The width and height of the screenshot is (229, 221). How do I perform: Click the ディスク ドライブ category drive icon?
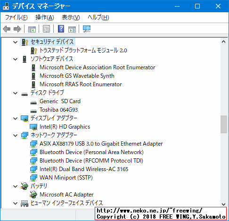(x=25, y=94)
